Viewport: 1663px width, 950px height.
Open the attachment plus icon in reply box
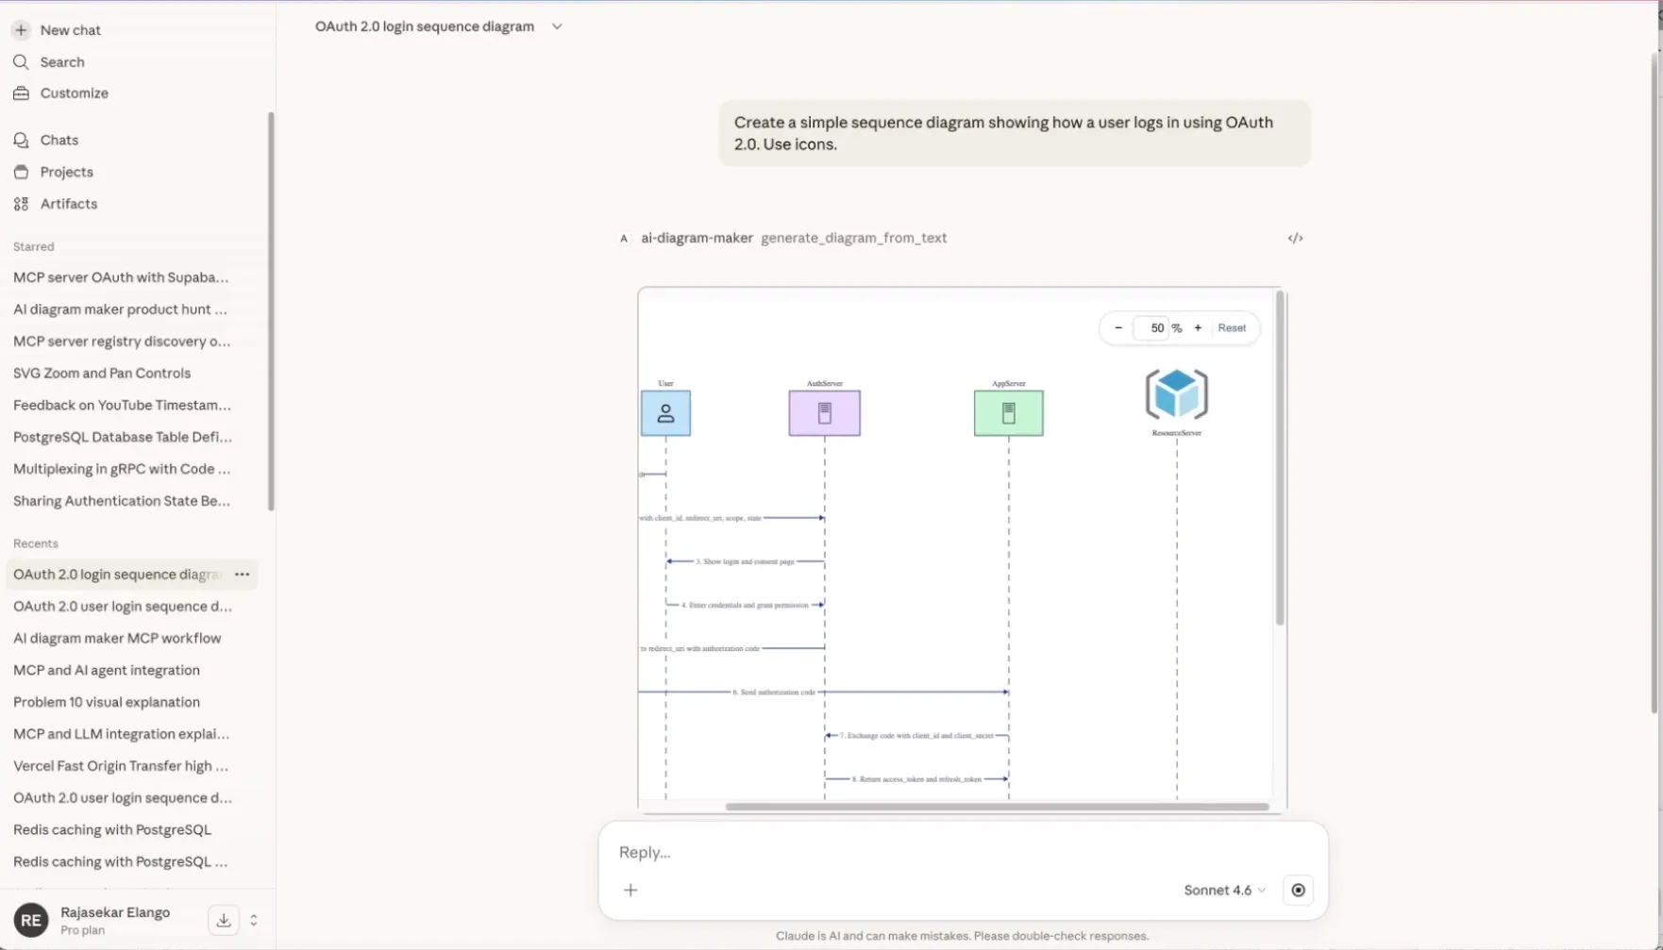tap(630, 890)
